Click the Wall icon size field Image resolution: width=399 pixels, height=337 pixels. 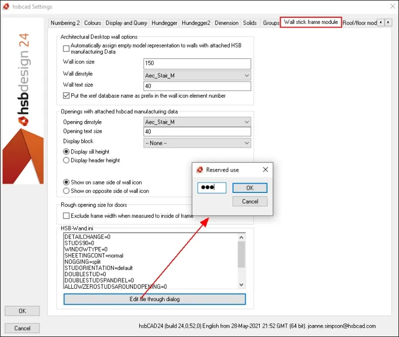pos(197,63)
